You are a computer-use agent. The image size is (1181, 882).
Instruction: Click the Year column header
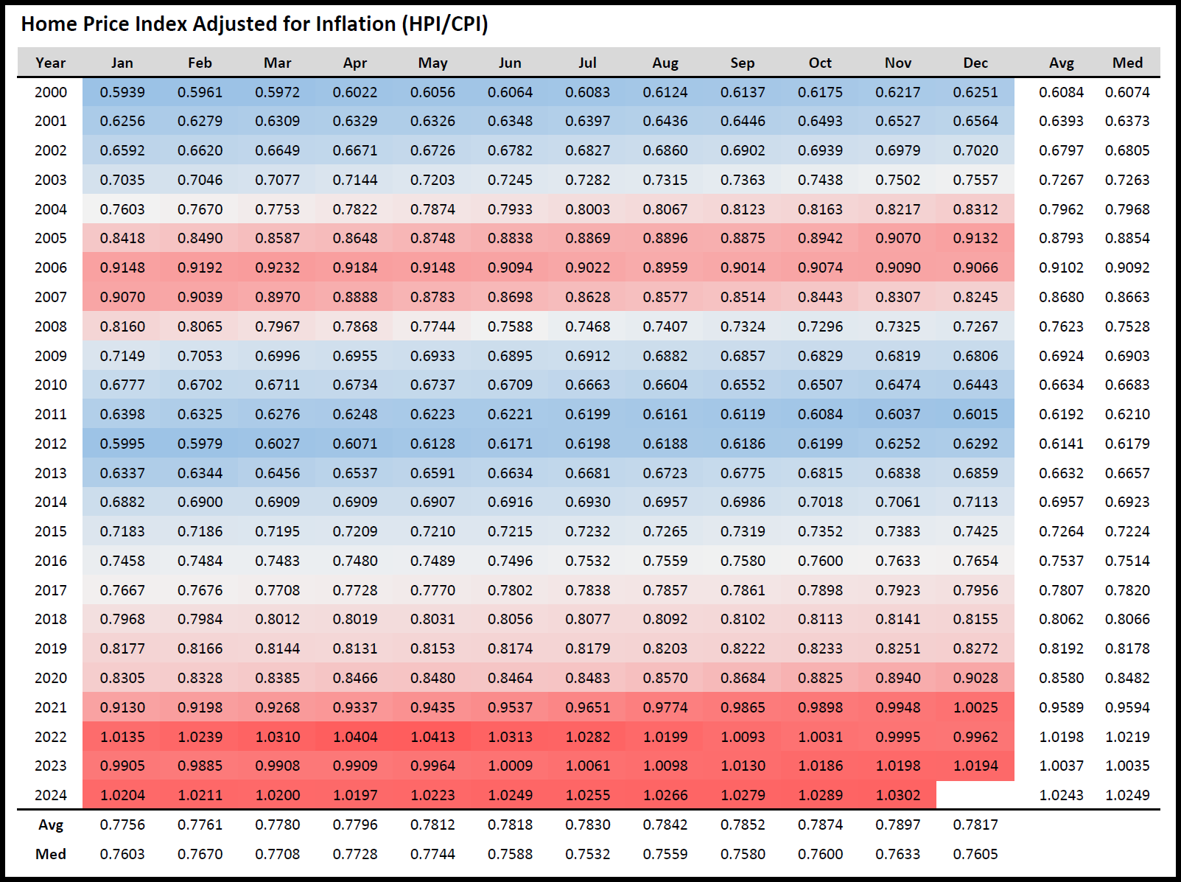click(50, 63)
